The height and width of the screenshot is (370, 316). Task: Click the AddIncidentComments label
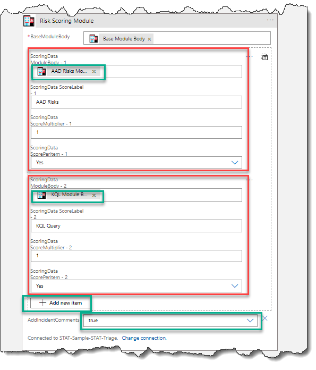[53, 320]
